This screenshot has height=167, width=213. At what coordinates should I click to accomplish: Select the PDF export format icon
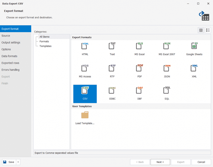tap(140, 69)
